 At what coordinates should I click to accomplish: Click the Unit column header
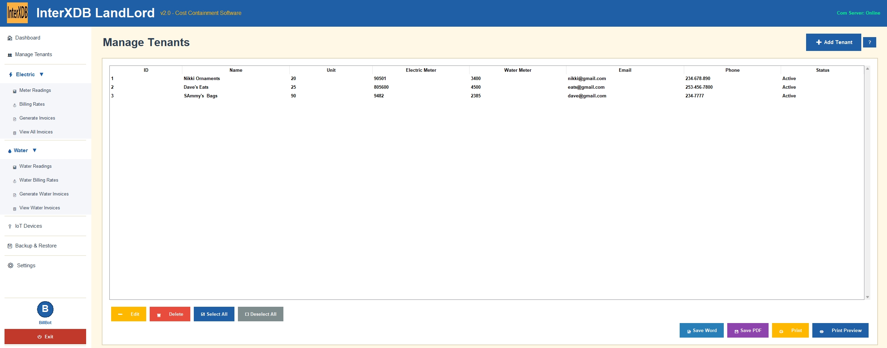(331, 70)
